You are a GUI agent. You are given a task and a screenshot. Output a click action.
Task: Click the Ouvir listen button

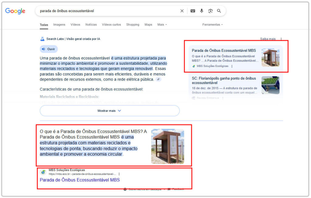tap(49, 49)
